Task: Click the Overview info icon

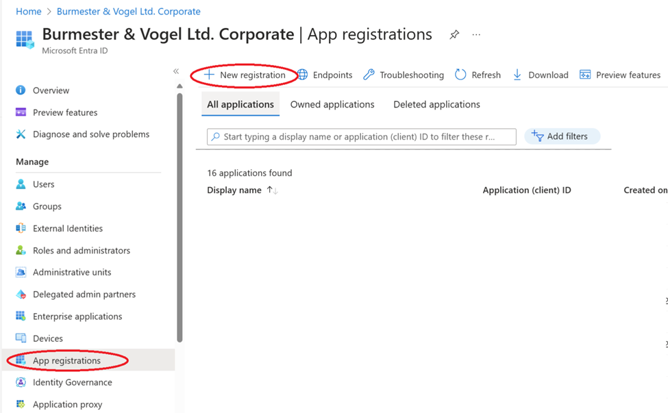Action: (x=21, y=90)
